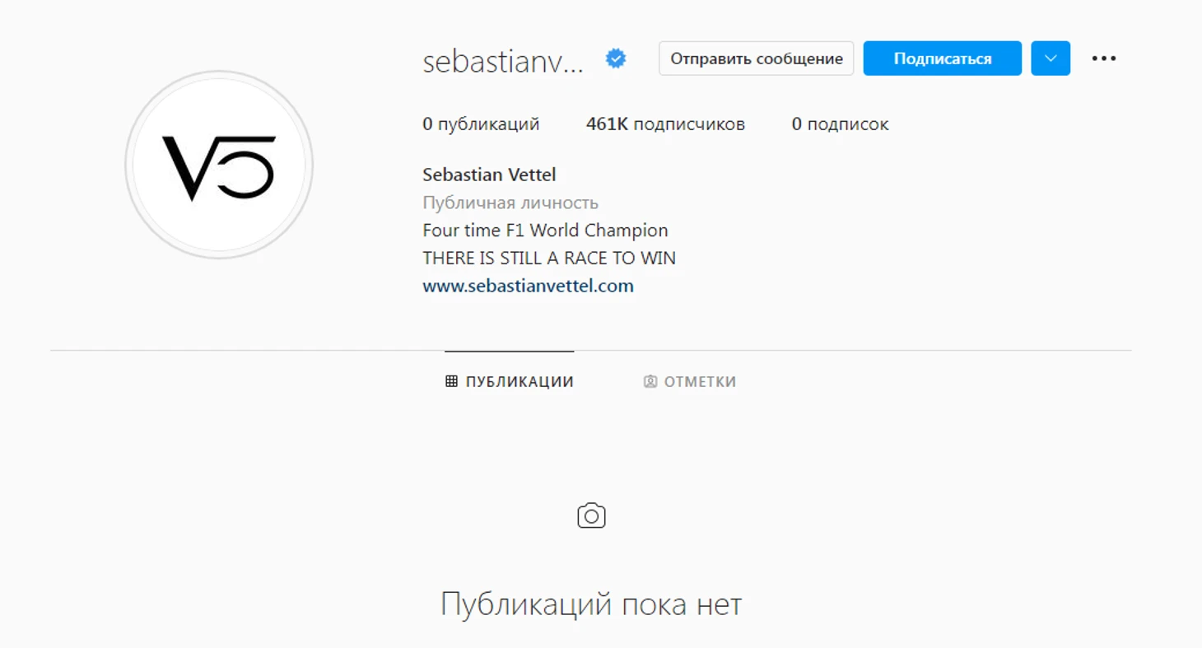Open the VS logo profile picture
The height and width of the screenshot is (648, 1202).
point(219,165)
